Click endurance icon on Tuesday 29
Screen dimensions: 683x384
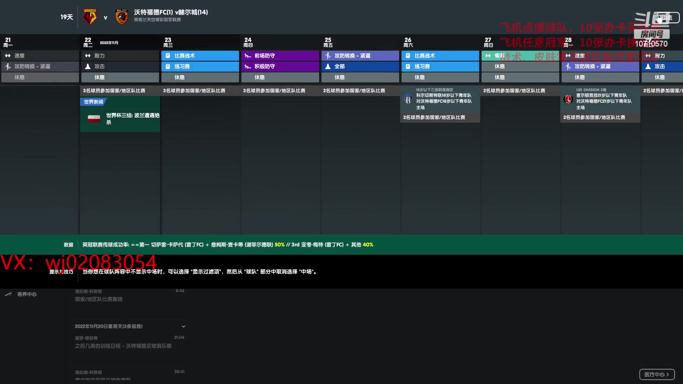click(648, 55)
